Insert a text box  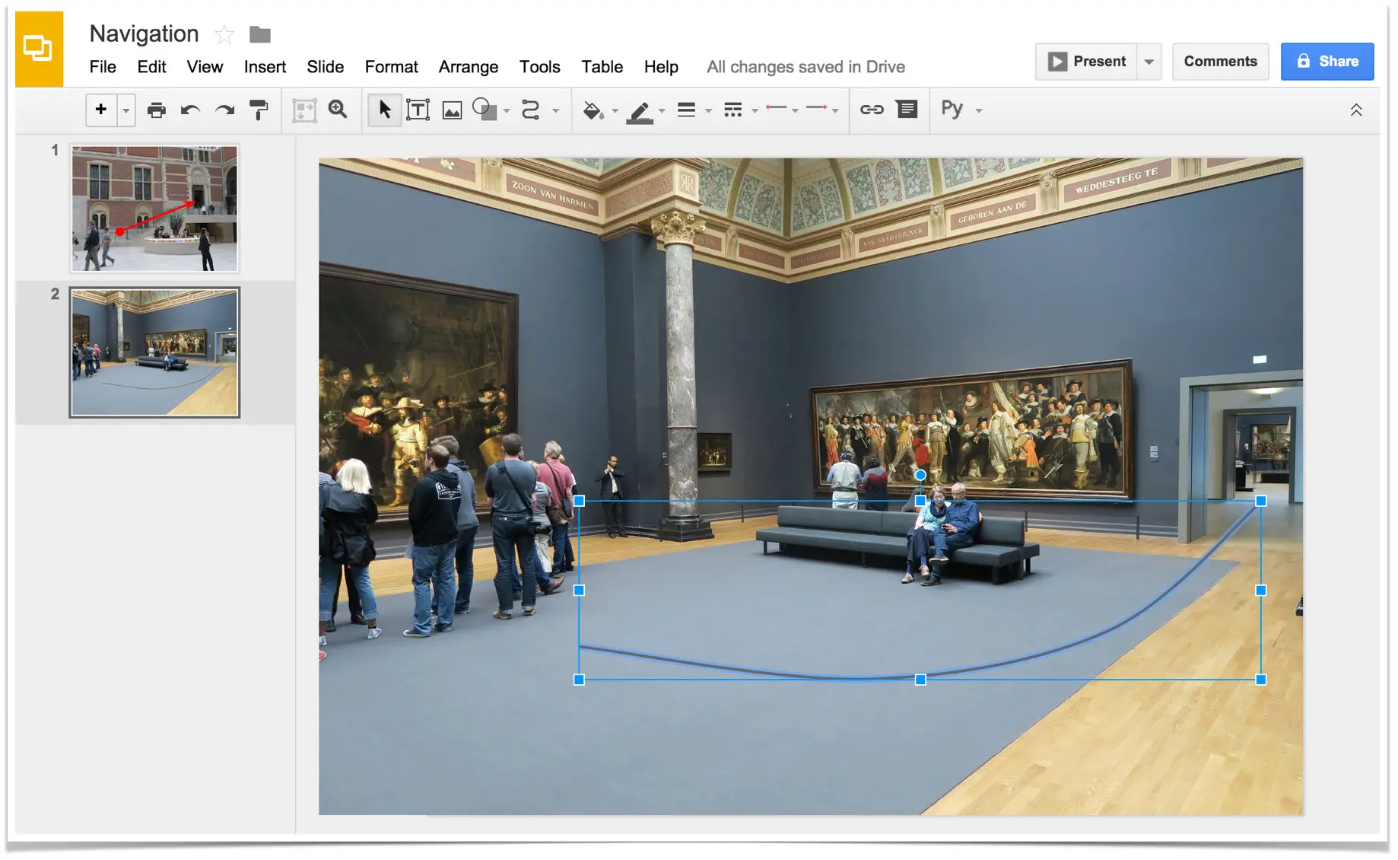[418, 110]
